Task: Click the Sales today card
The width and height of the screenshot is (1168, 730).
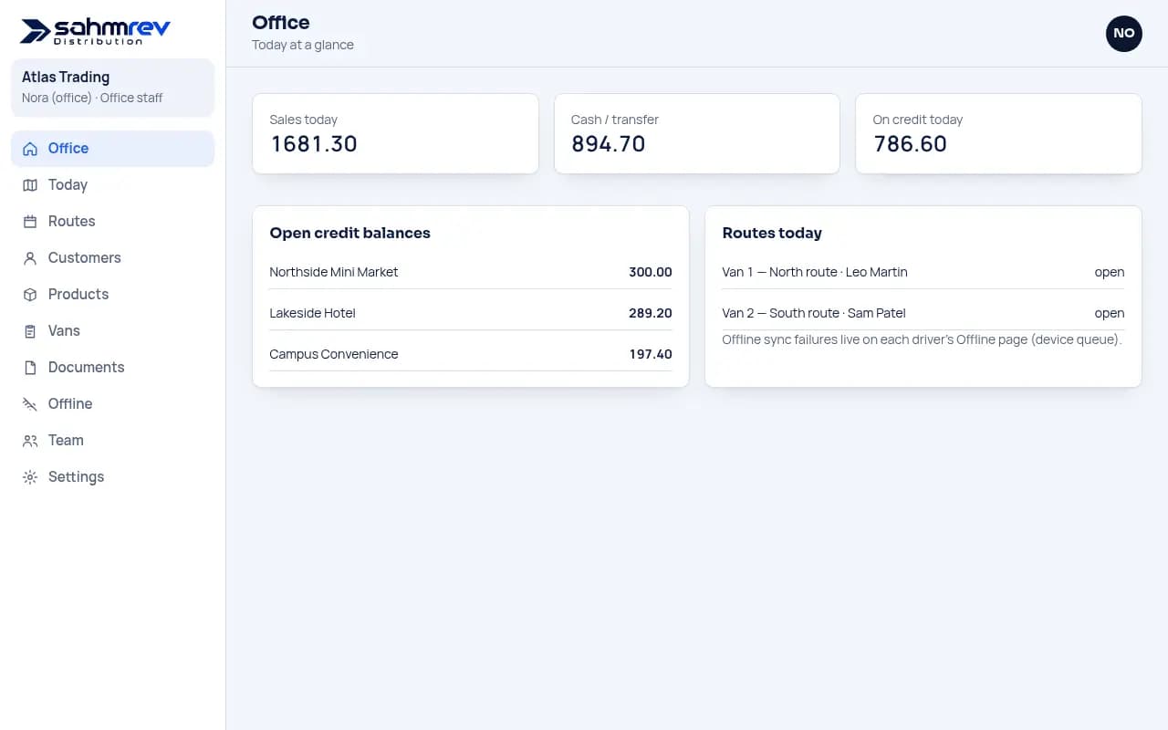Action: coord(395,133)
